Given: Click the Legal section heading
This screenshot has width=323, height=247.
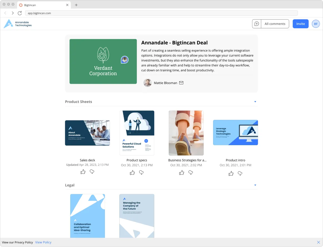Looking at the screenshot, I should [x=70, y=185].
